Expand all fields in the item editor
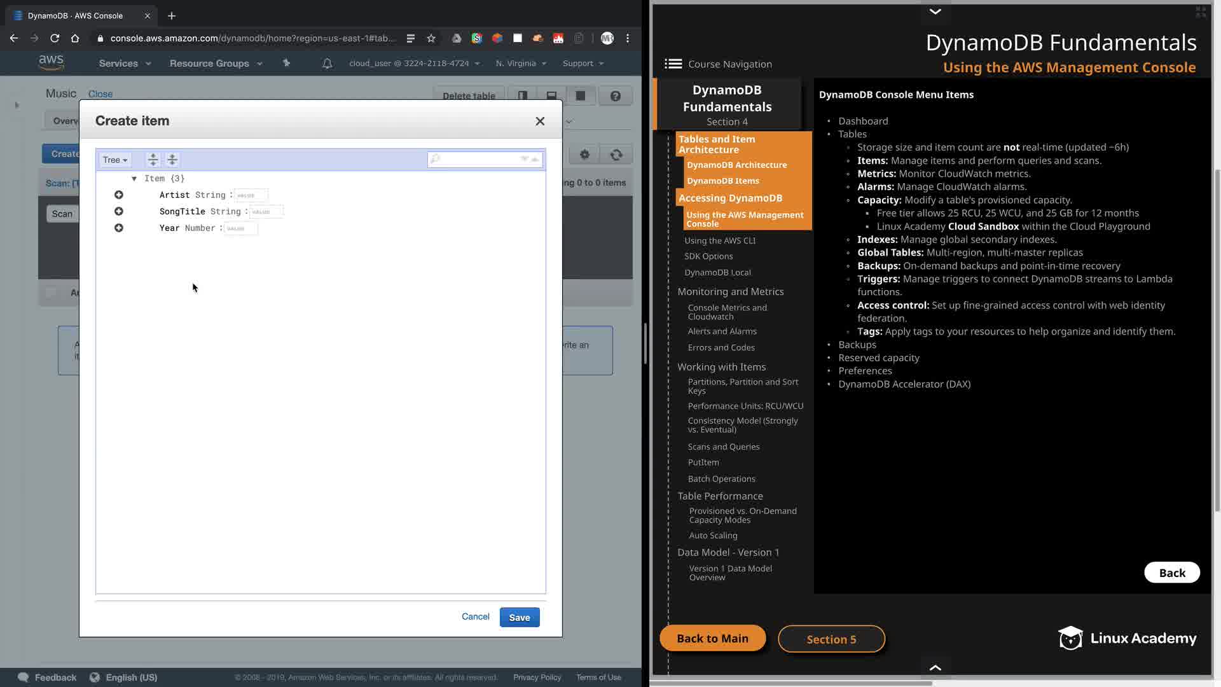1221x687 pixels. [153, 160]
